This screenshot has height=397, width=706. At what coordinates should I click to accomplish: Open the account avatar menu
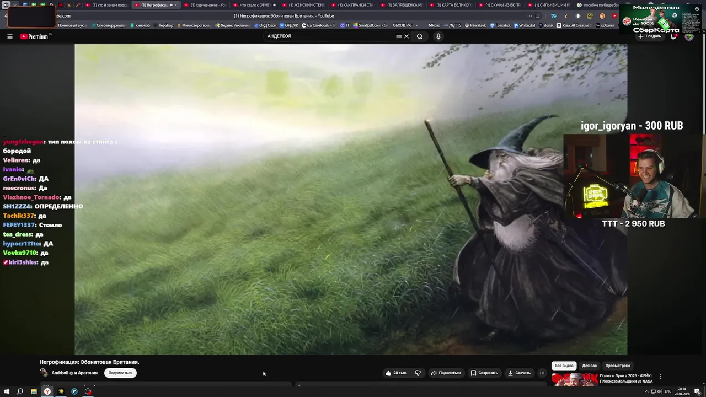click(689, 36)
